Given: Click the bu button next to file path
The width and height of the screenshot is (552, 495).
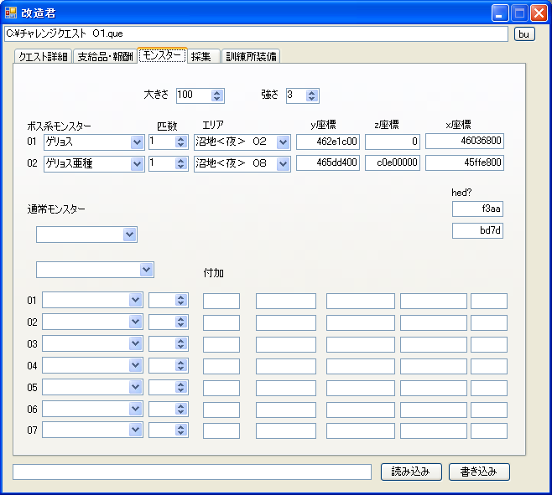Looking at the screenshot, I should (x=524, y=34).
